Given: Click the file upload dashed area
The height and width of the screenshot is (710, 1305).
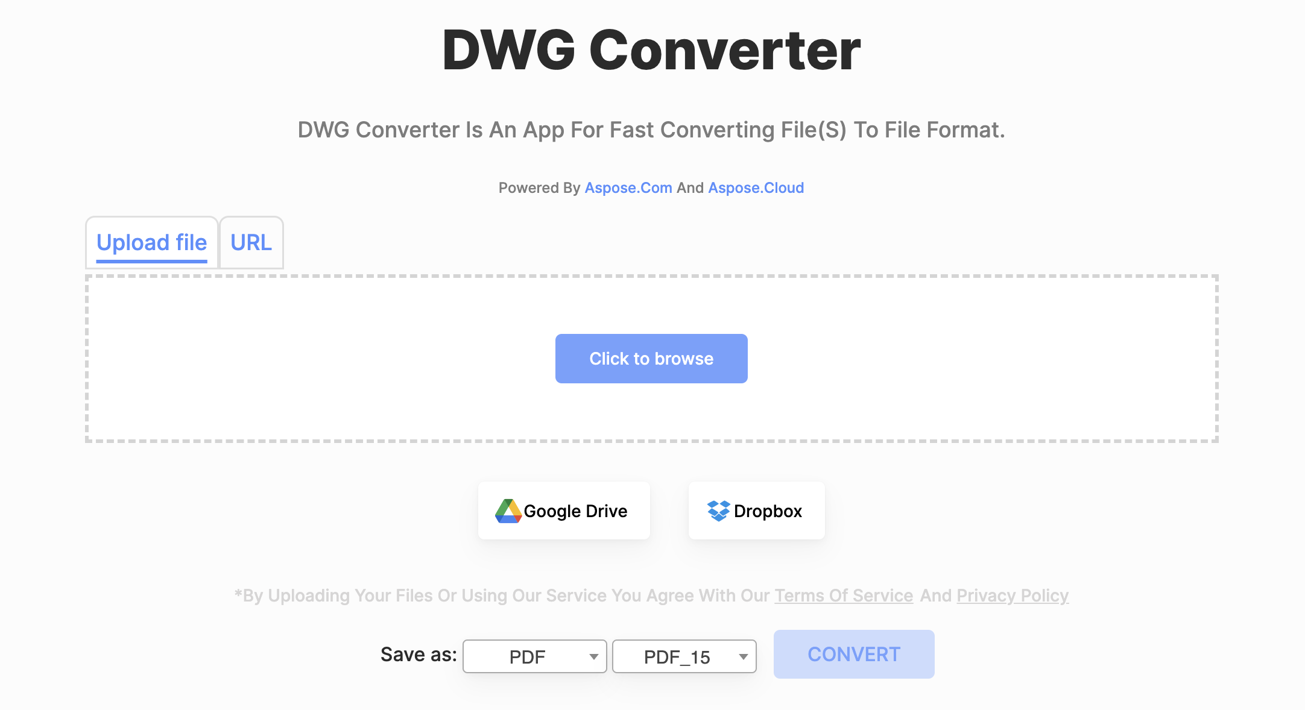Looking at the screenshot, I should click(x=652, y=359).
